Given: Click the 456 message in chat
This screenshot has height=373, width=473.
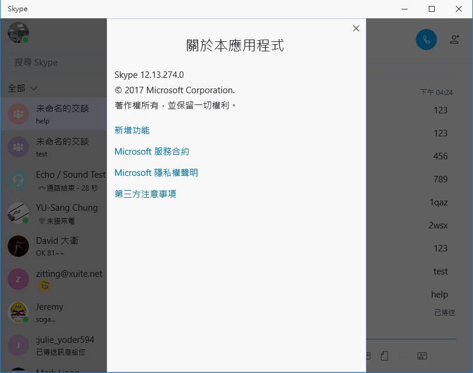Looking at the screenshot, I should tap(441, 156).
